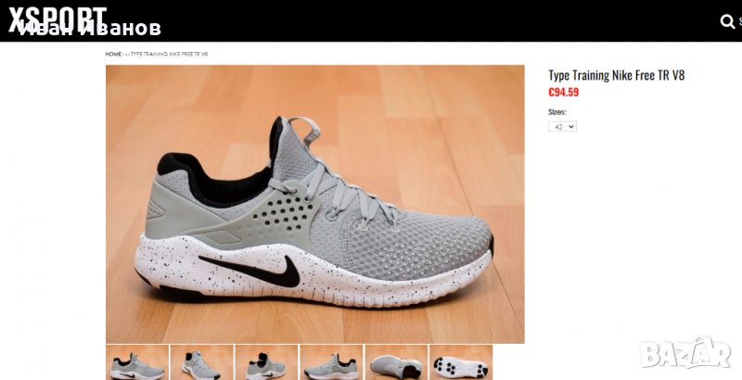Select first thumbnail showing shoe side view

137,362
